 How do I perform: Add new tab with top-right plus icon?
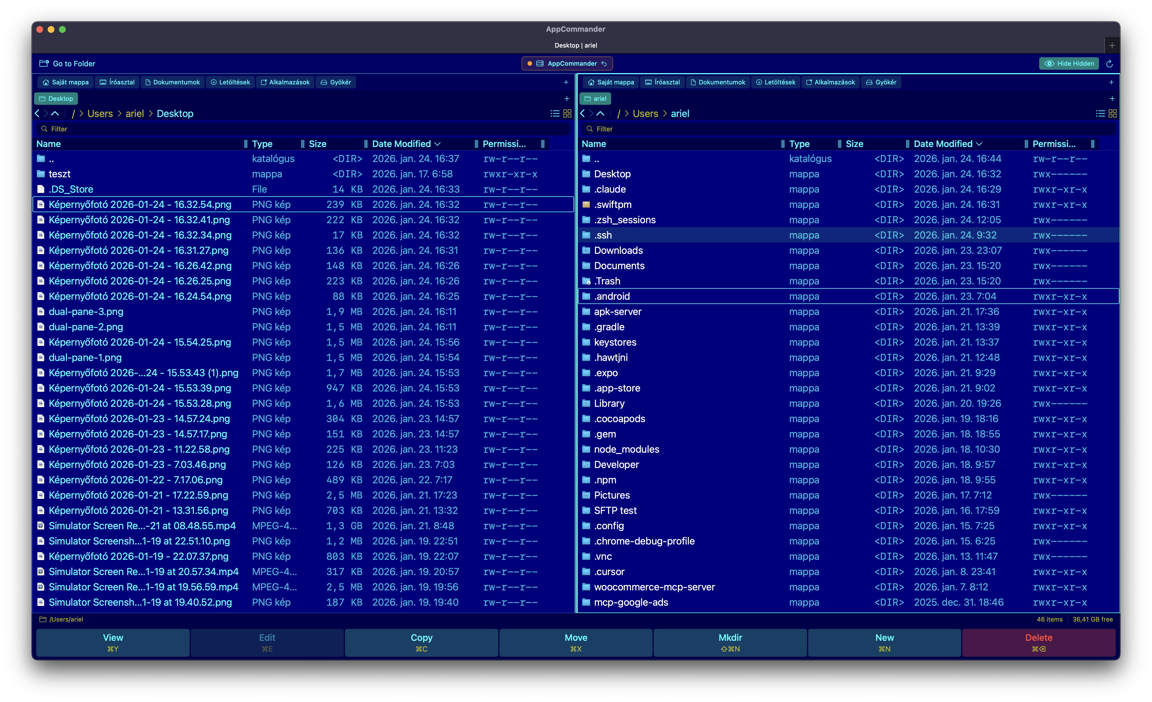tap(1112, 45)
